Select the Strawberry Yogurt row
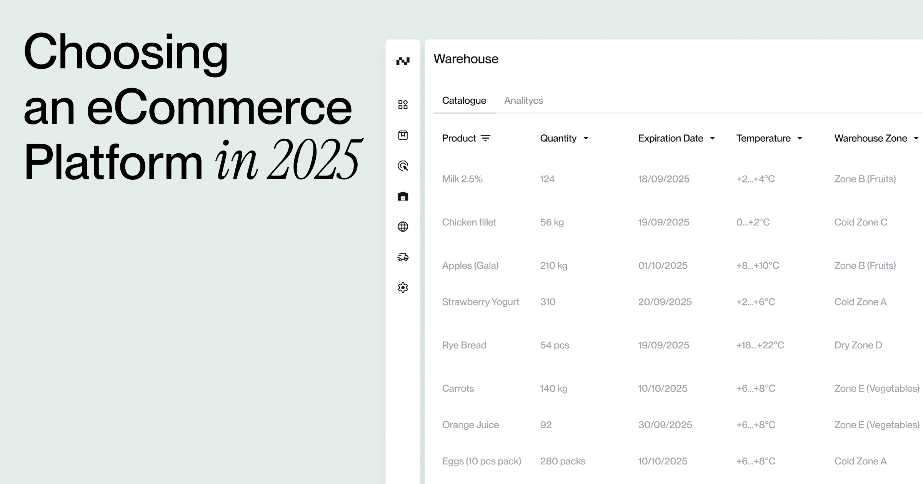The height and width of the screenshot is (484, 923). pos(481,302)
